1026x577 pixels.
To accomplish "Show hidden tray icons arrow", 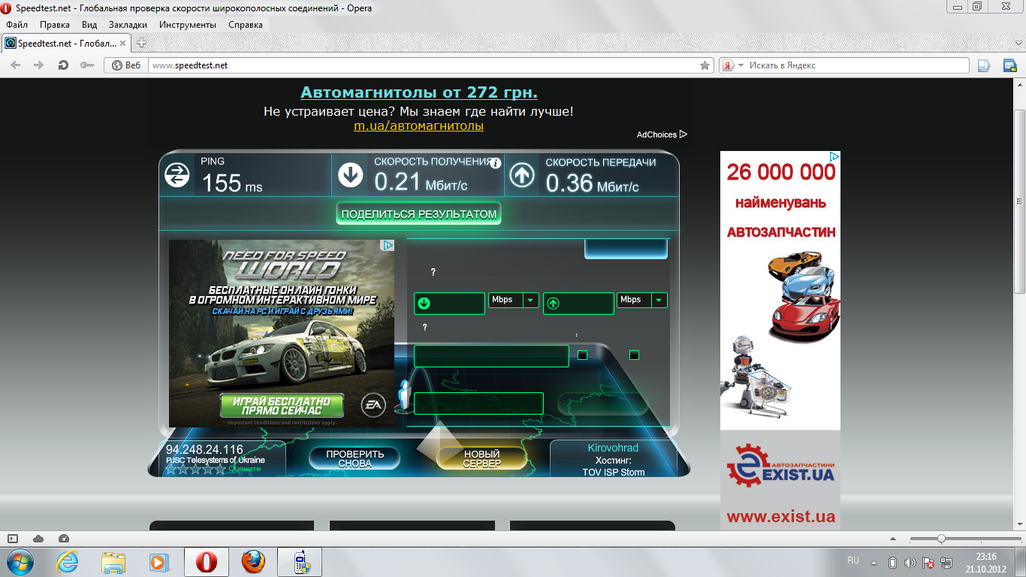I will click(x=874, y=563).
